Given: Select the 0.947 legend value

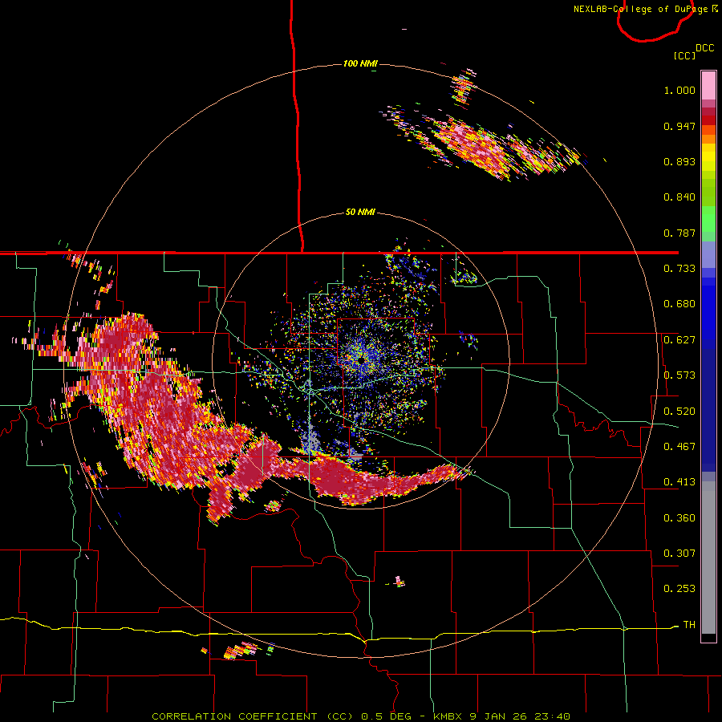Looking at the screenshot, I should 679,126.
